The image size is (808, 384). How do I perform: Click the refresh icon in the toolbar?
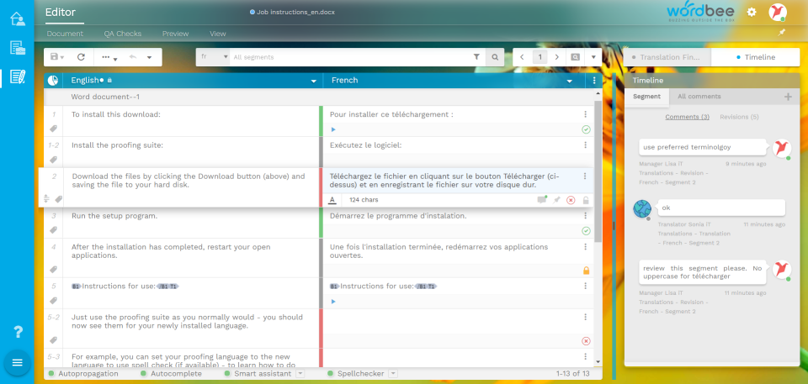81,57
